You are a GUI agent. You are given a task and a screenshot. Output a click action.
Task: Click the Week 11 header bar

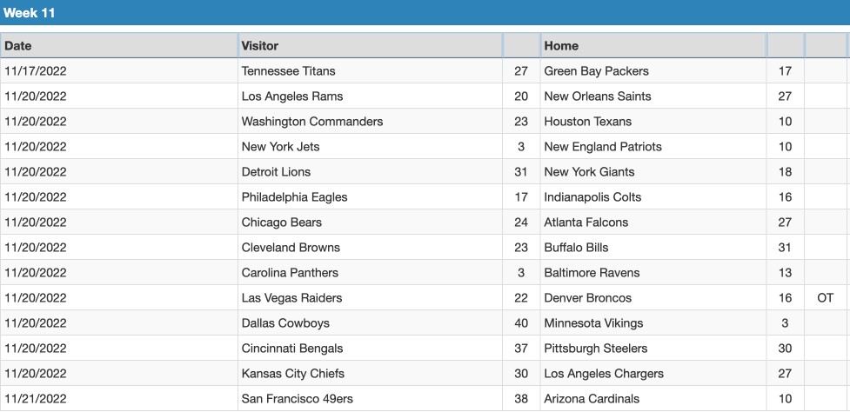coord(425,12)
